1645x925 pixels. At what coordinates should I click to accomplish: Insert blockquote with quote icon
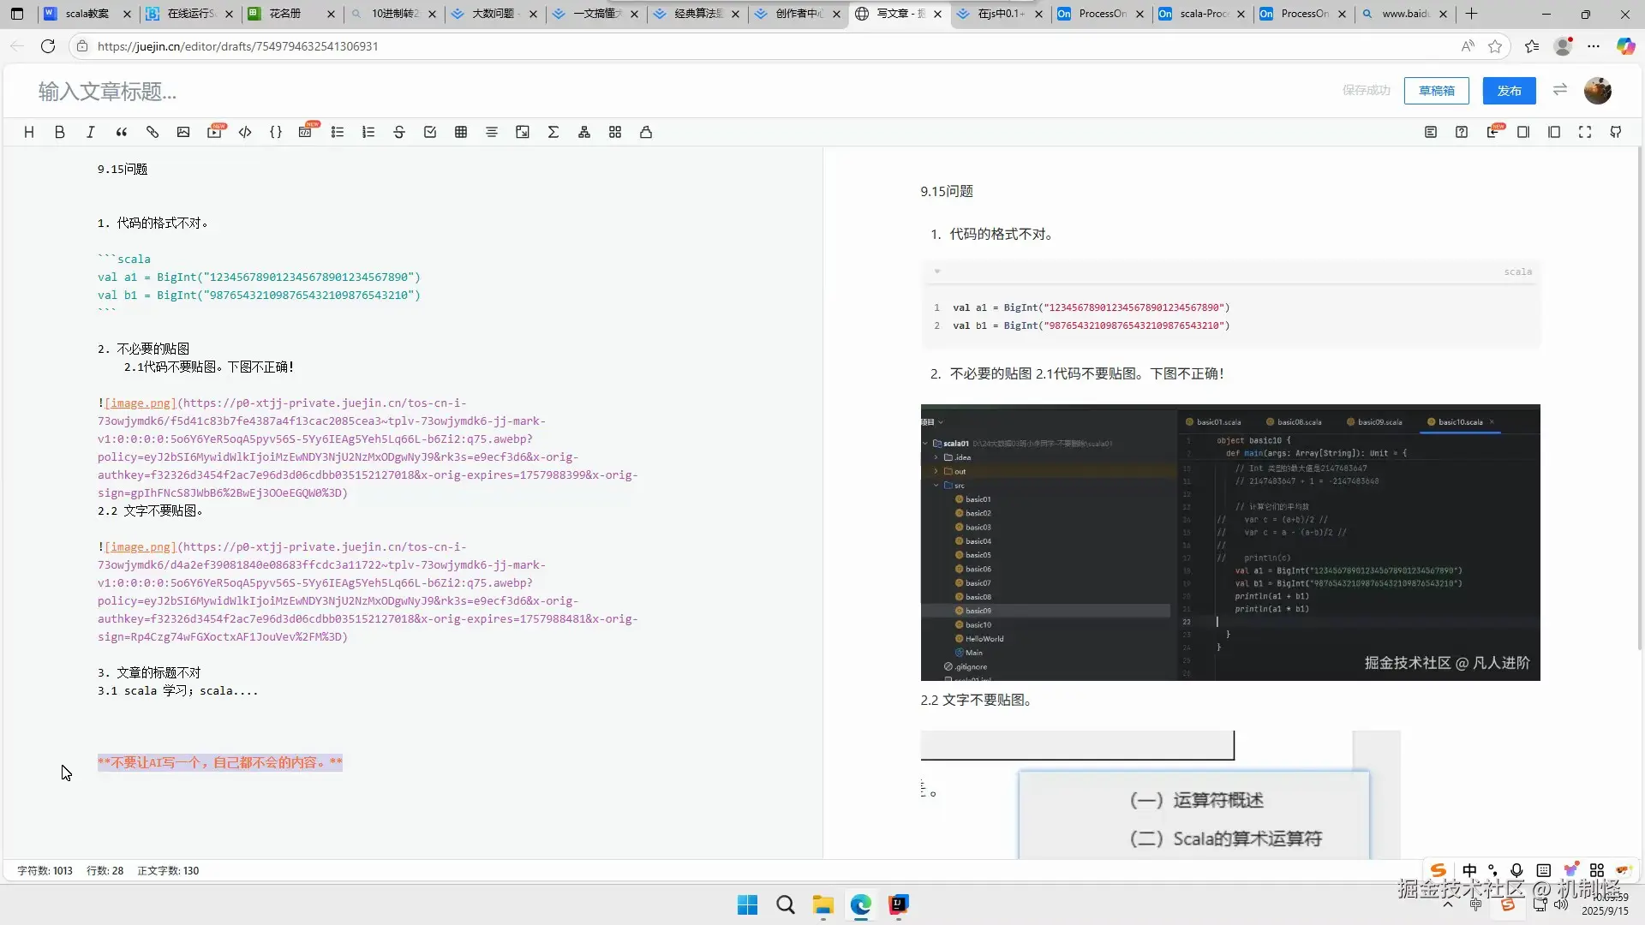122,132
